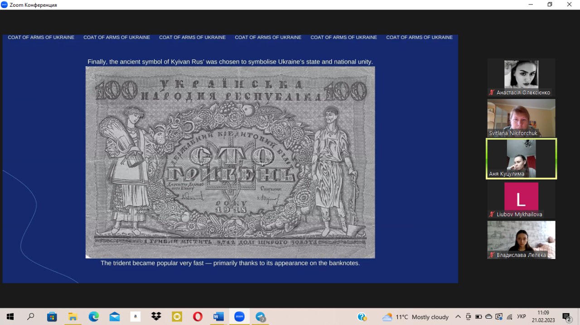Select Анастасія Олексієнко's video tile
The width and height of the screenshot is (580, 325).
coord(521,77)
